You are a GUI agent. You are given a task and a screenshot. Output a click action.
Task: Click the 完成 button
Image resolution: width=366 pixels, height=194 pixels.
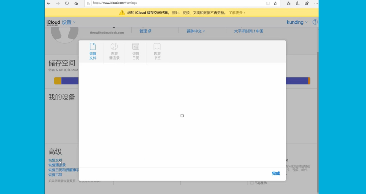(275, 174)
